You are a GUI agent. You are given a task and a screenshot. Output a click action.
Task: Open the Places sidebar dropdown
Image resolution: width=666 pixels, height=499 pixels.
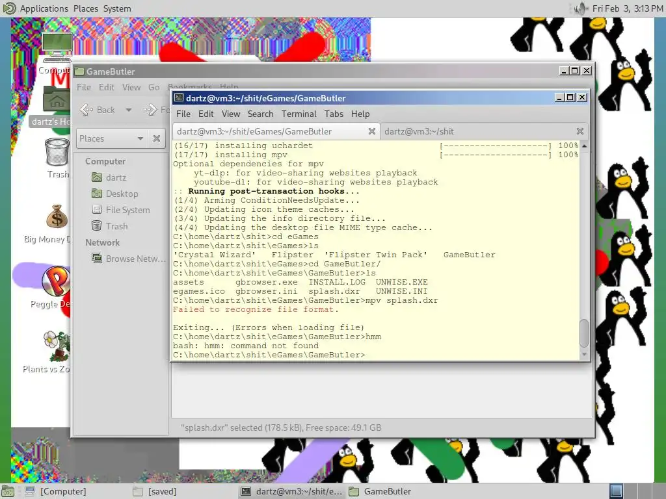coord(112,138)
